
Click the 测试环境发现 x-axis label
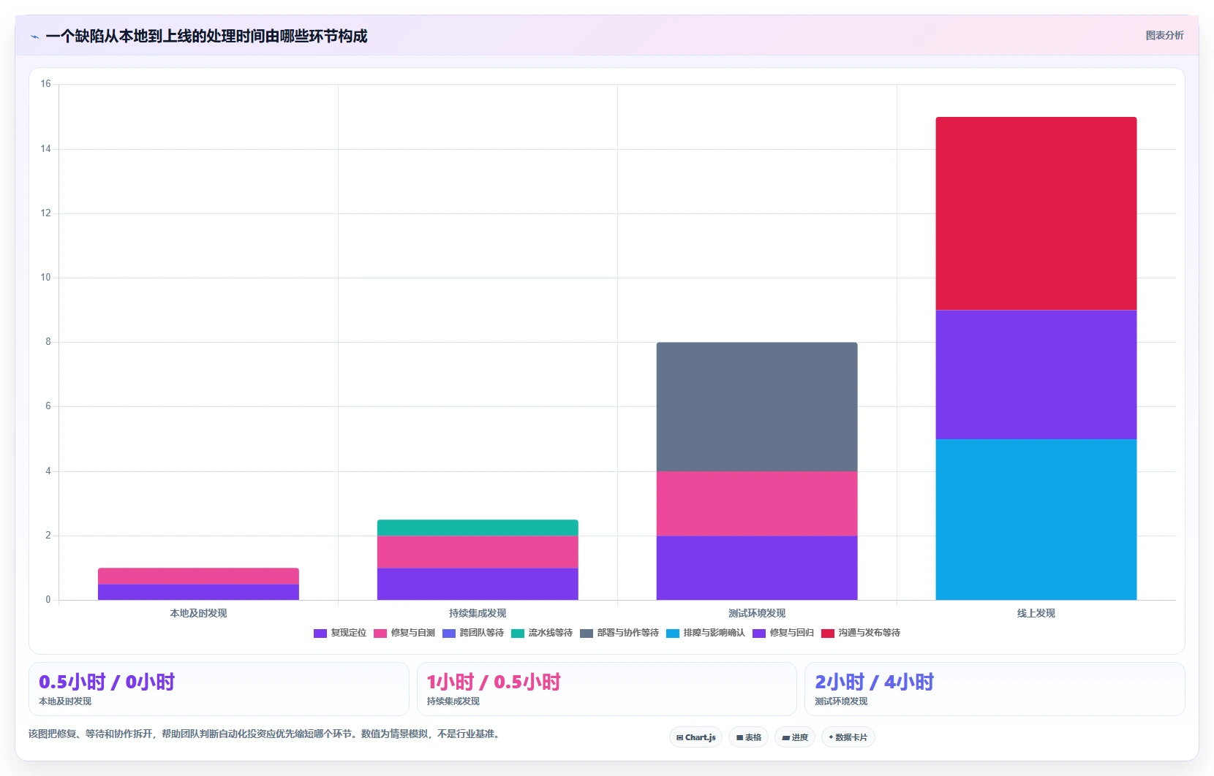[x=757, y=613]
